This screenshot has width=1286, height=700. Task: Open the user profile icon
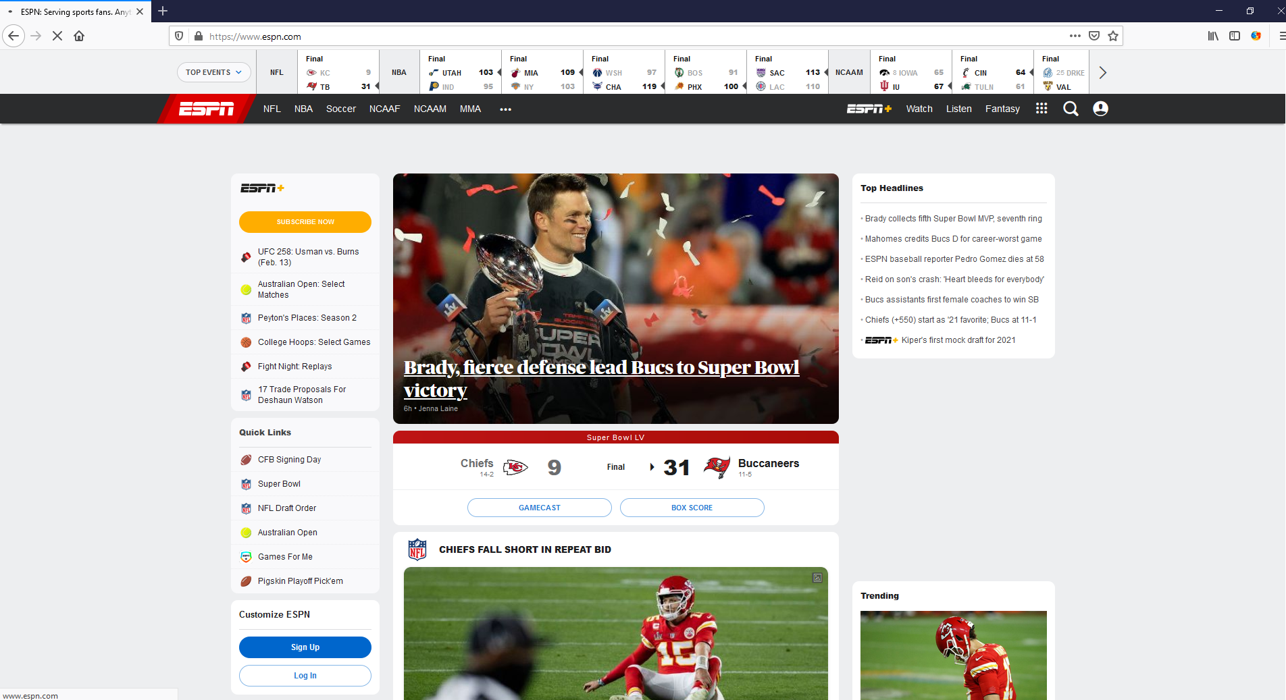[x=1100, y=109]
